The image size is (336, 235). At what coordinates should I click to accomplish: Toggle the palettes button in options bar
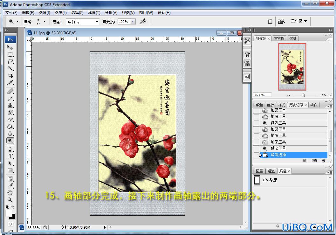pyautogui.click(x=270, y=21)
